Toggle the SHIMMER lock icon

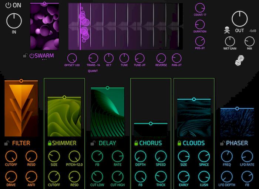pos(50,143)
